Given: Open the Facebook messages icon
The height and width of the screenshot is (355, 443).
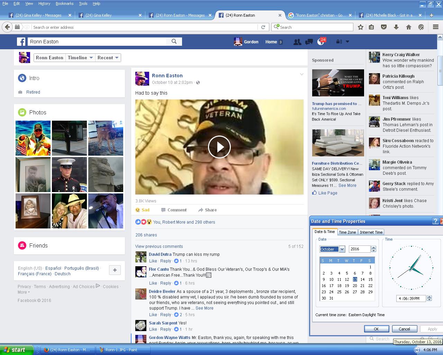Looking at the screenshot, I should click(x=309, y=42).
